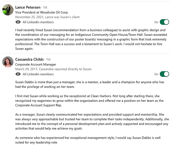Click the On label beside Lance's toggle

156,22
